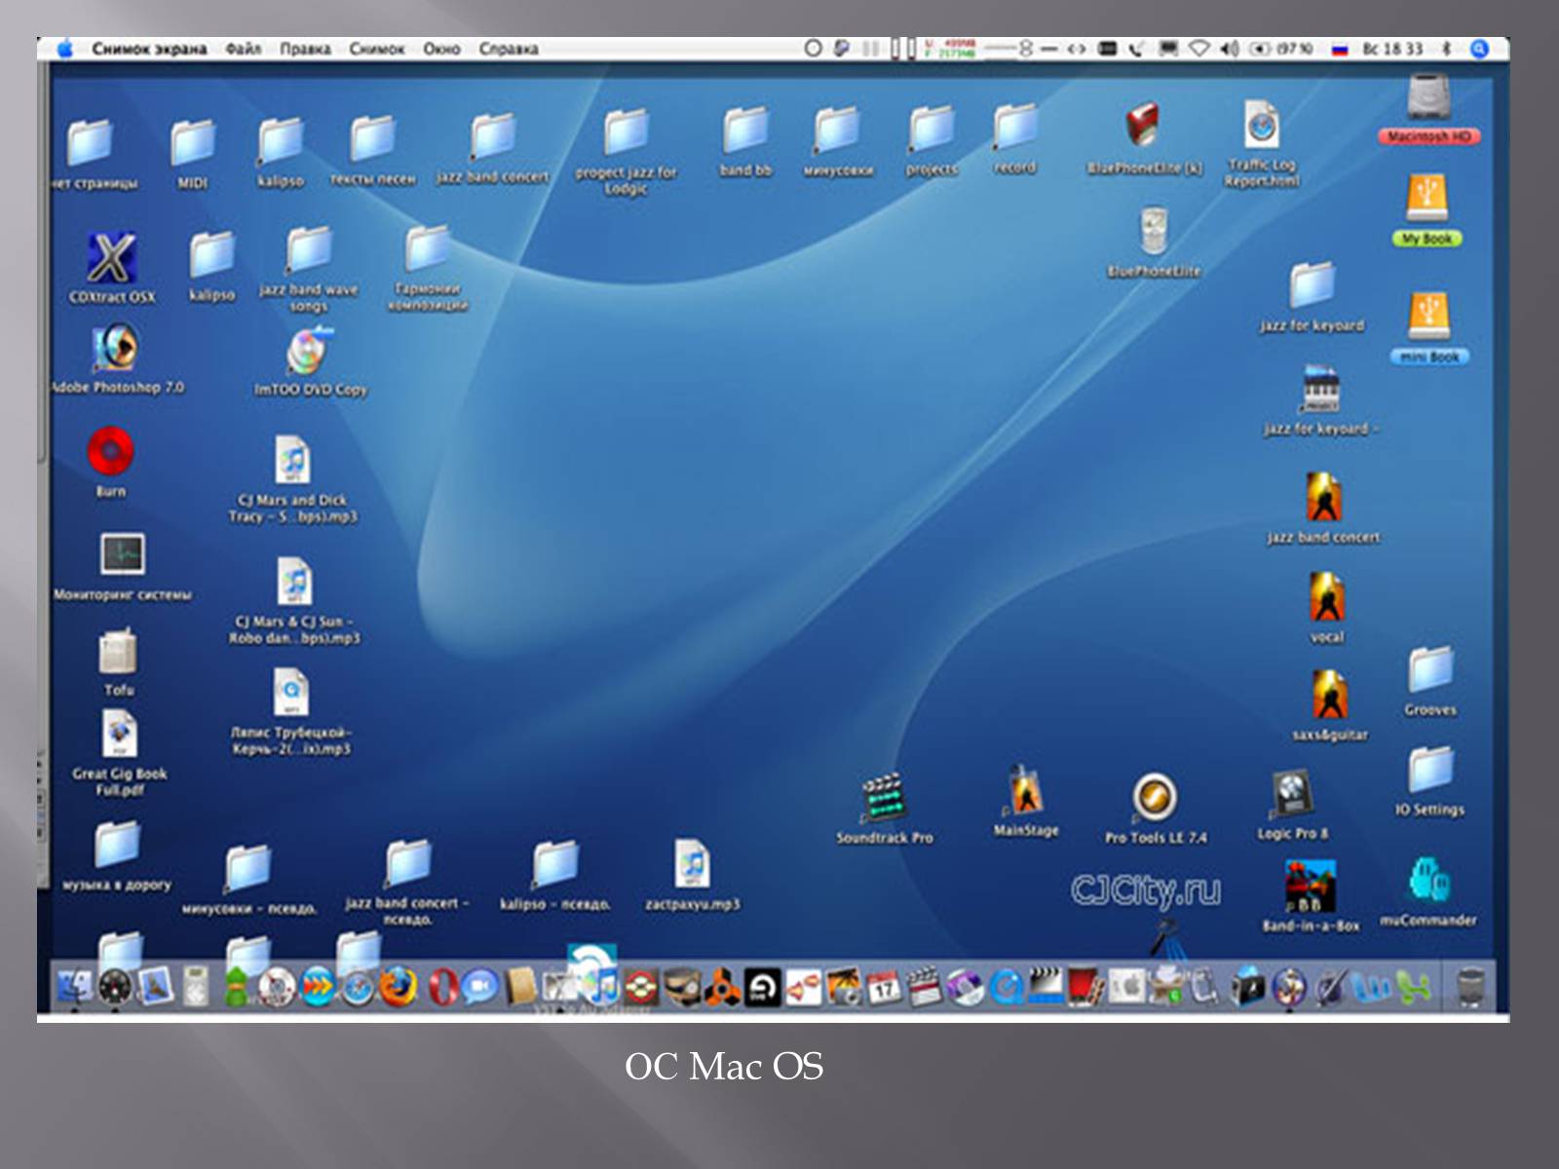Viewport: 1559px width, 1169px height.
Task: Launch Firefox from the Dock
Action: (398, 988)
